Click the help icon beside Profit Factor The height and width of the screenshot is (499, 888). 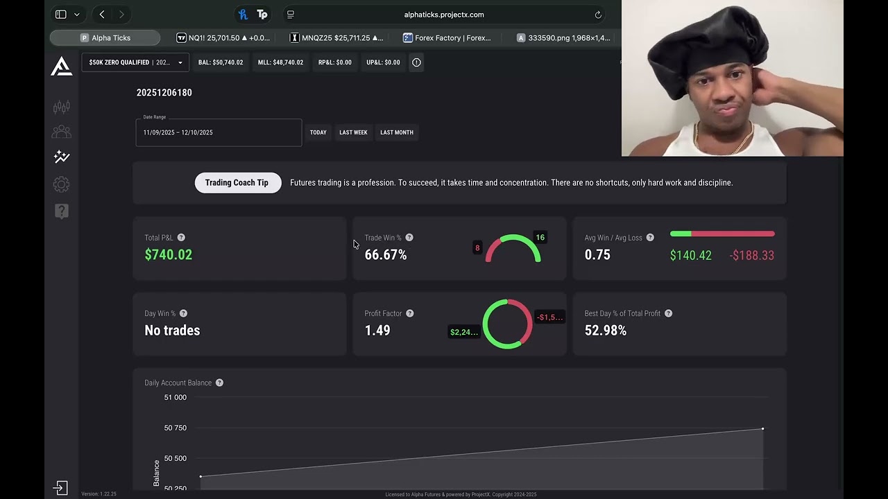click(410, 313)
